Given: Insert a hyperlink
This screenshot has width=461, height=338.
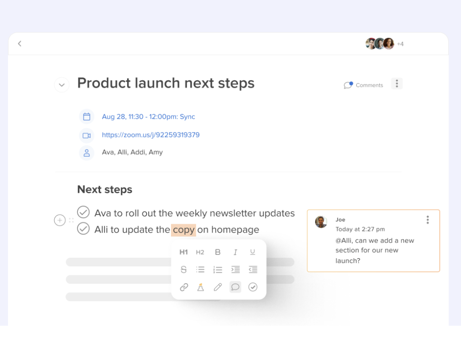Looking at the screenshot, I should (x=184, y=287).
